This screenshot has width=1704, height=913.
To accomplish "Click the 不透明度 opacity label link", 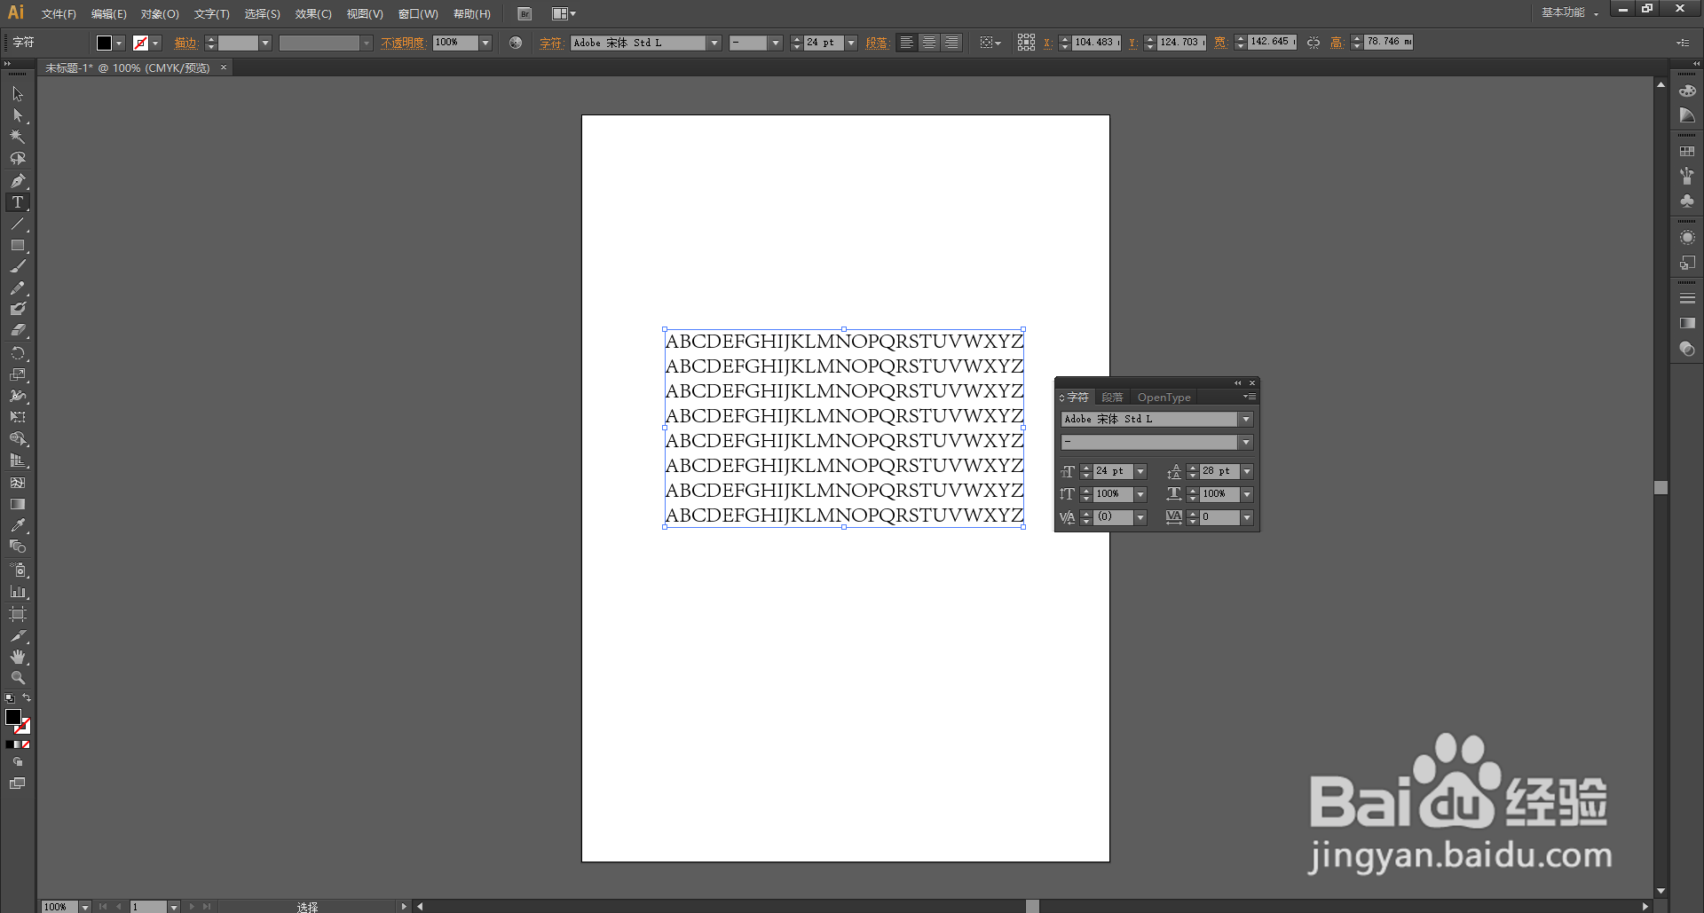I will click(403, 43).
